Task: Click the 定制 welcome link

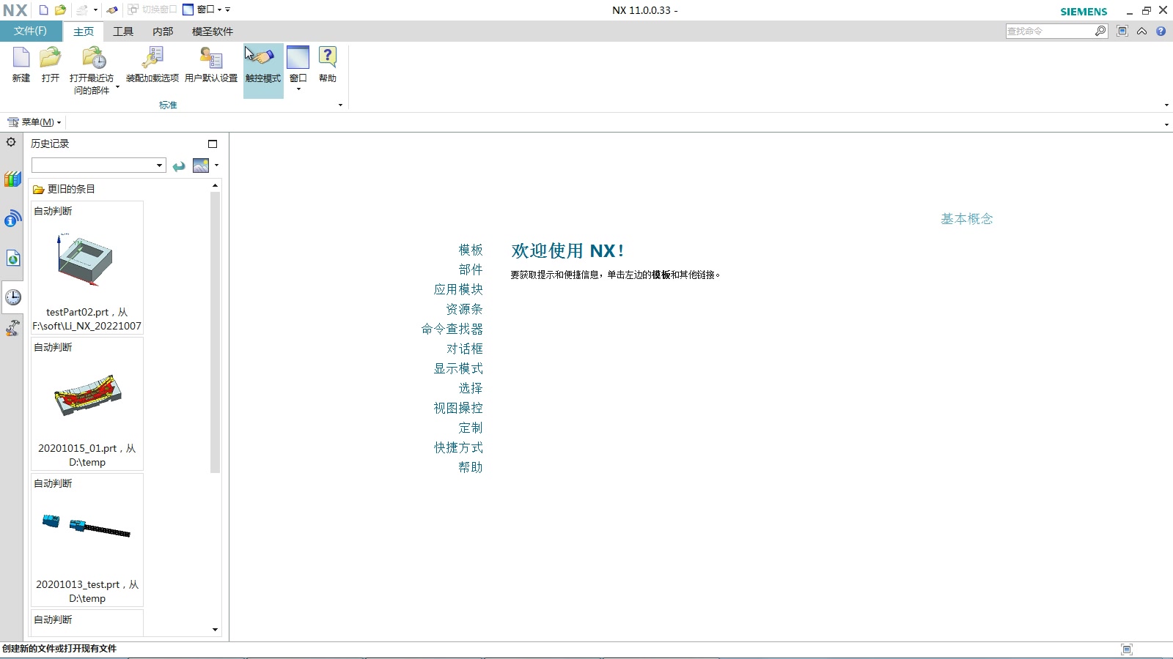Action: click(x=471, y=428)
